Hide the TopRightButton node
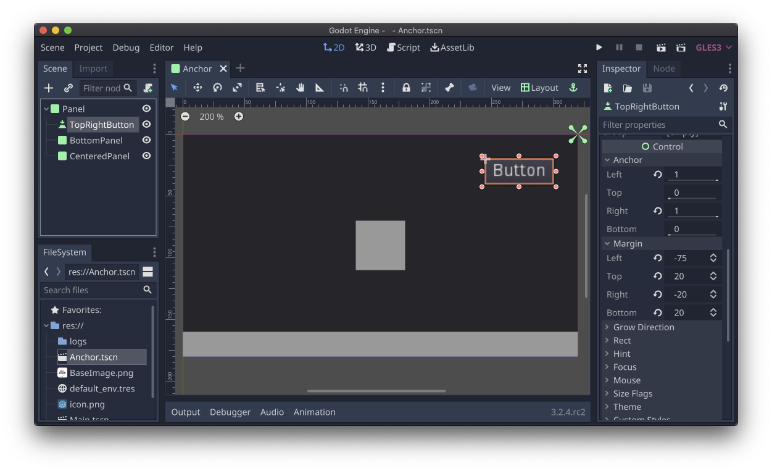772x471 pixels. coord(146,124)
